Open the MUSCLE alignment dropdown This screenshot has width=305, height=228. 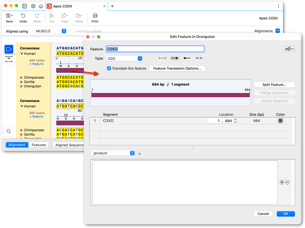(x=50, y=31)
